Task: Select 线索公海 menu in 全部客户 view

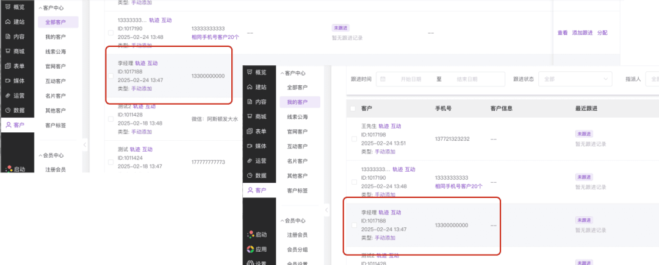Action: [x=56, y=52]
